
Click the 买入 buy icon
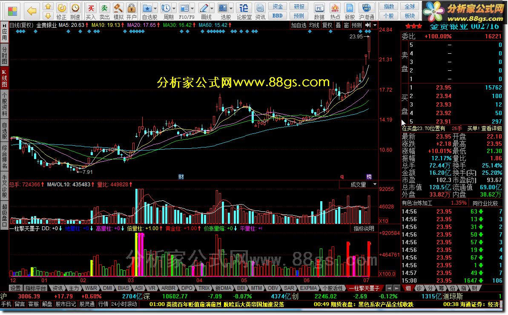pyautogui.click(x=91, y=11)
